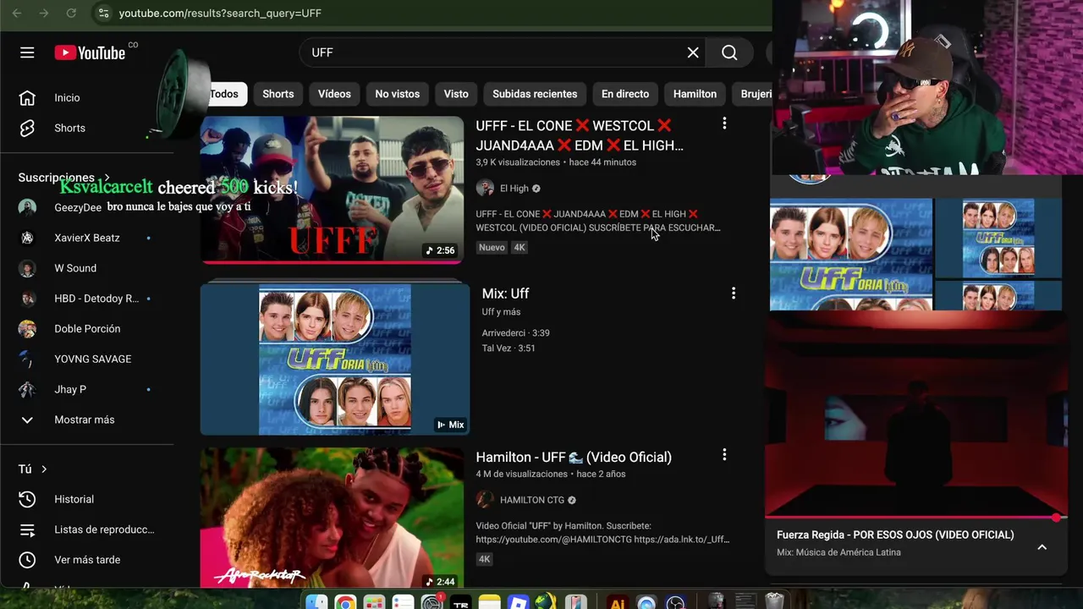Select the No vistos filter chip
The image size is (1083, 609).
point(398,94)
